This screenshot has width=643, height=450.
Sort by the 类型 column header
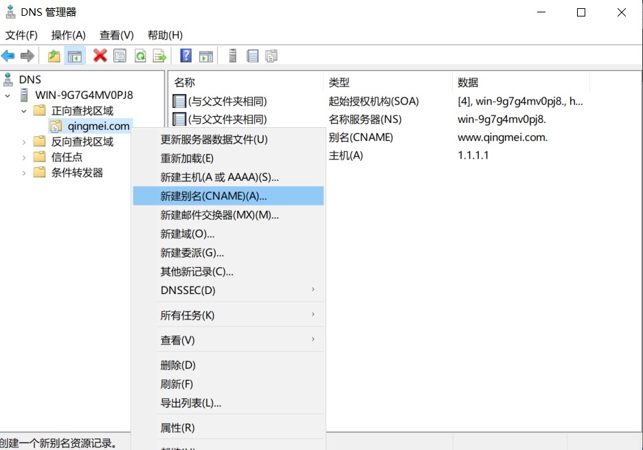click(387, 82)
